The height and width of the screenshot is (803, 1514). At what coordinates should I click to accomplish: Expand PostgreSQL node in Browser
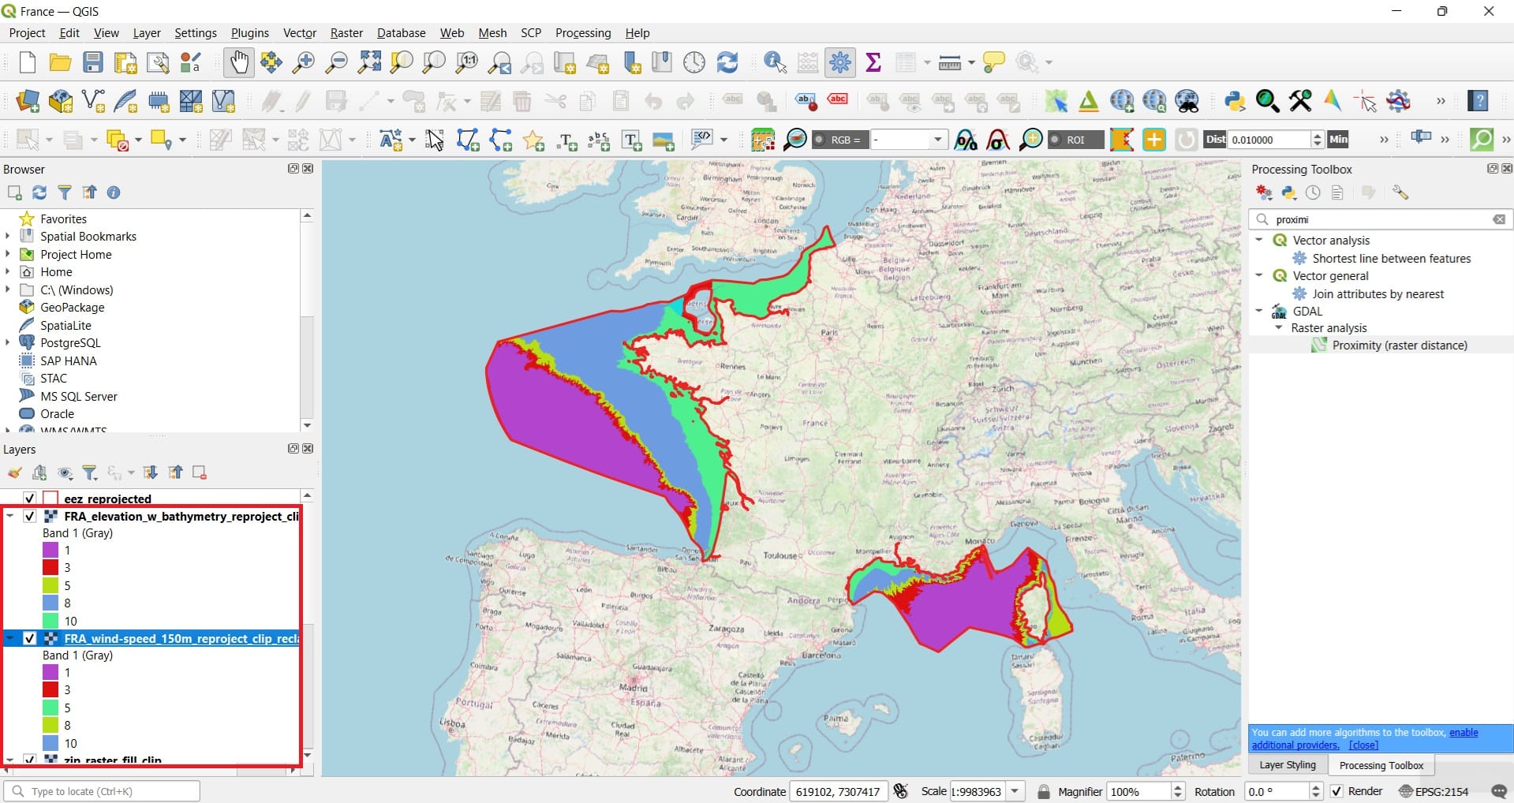point(8,342)
